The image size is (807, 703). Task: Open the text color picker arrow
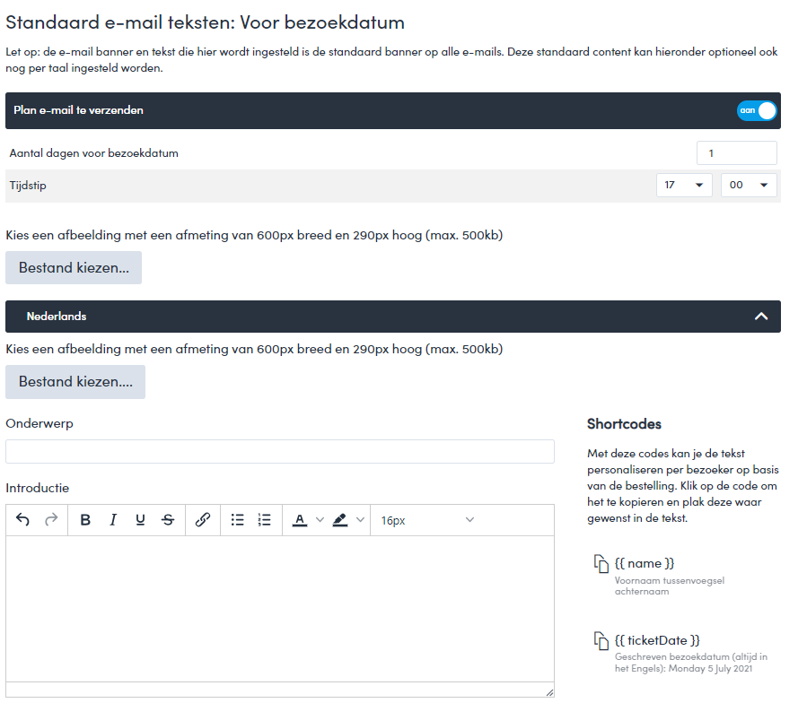320,520
